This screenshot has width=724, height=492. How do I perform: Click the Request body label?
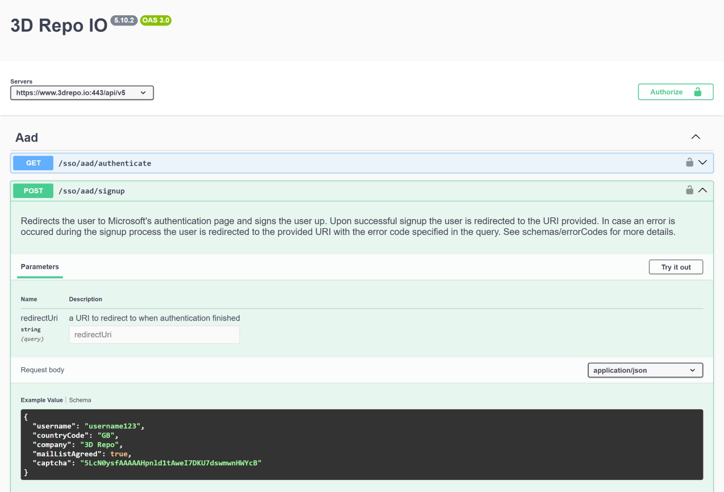point(43,370)
